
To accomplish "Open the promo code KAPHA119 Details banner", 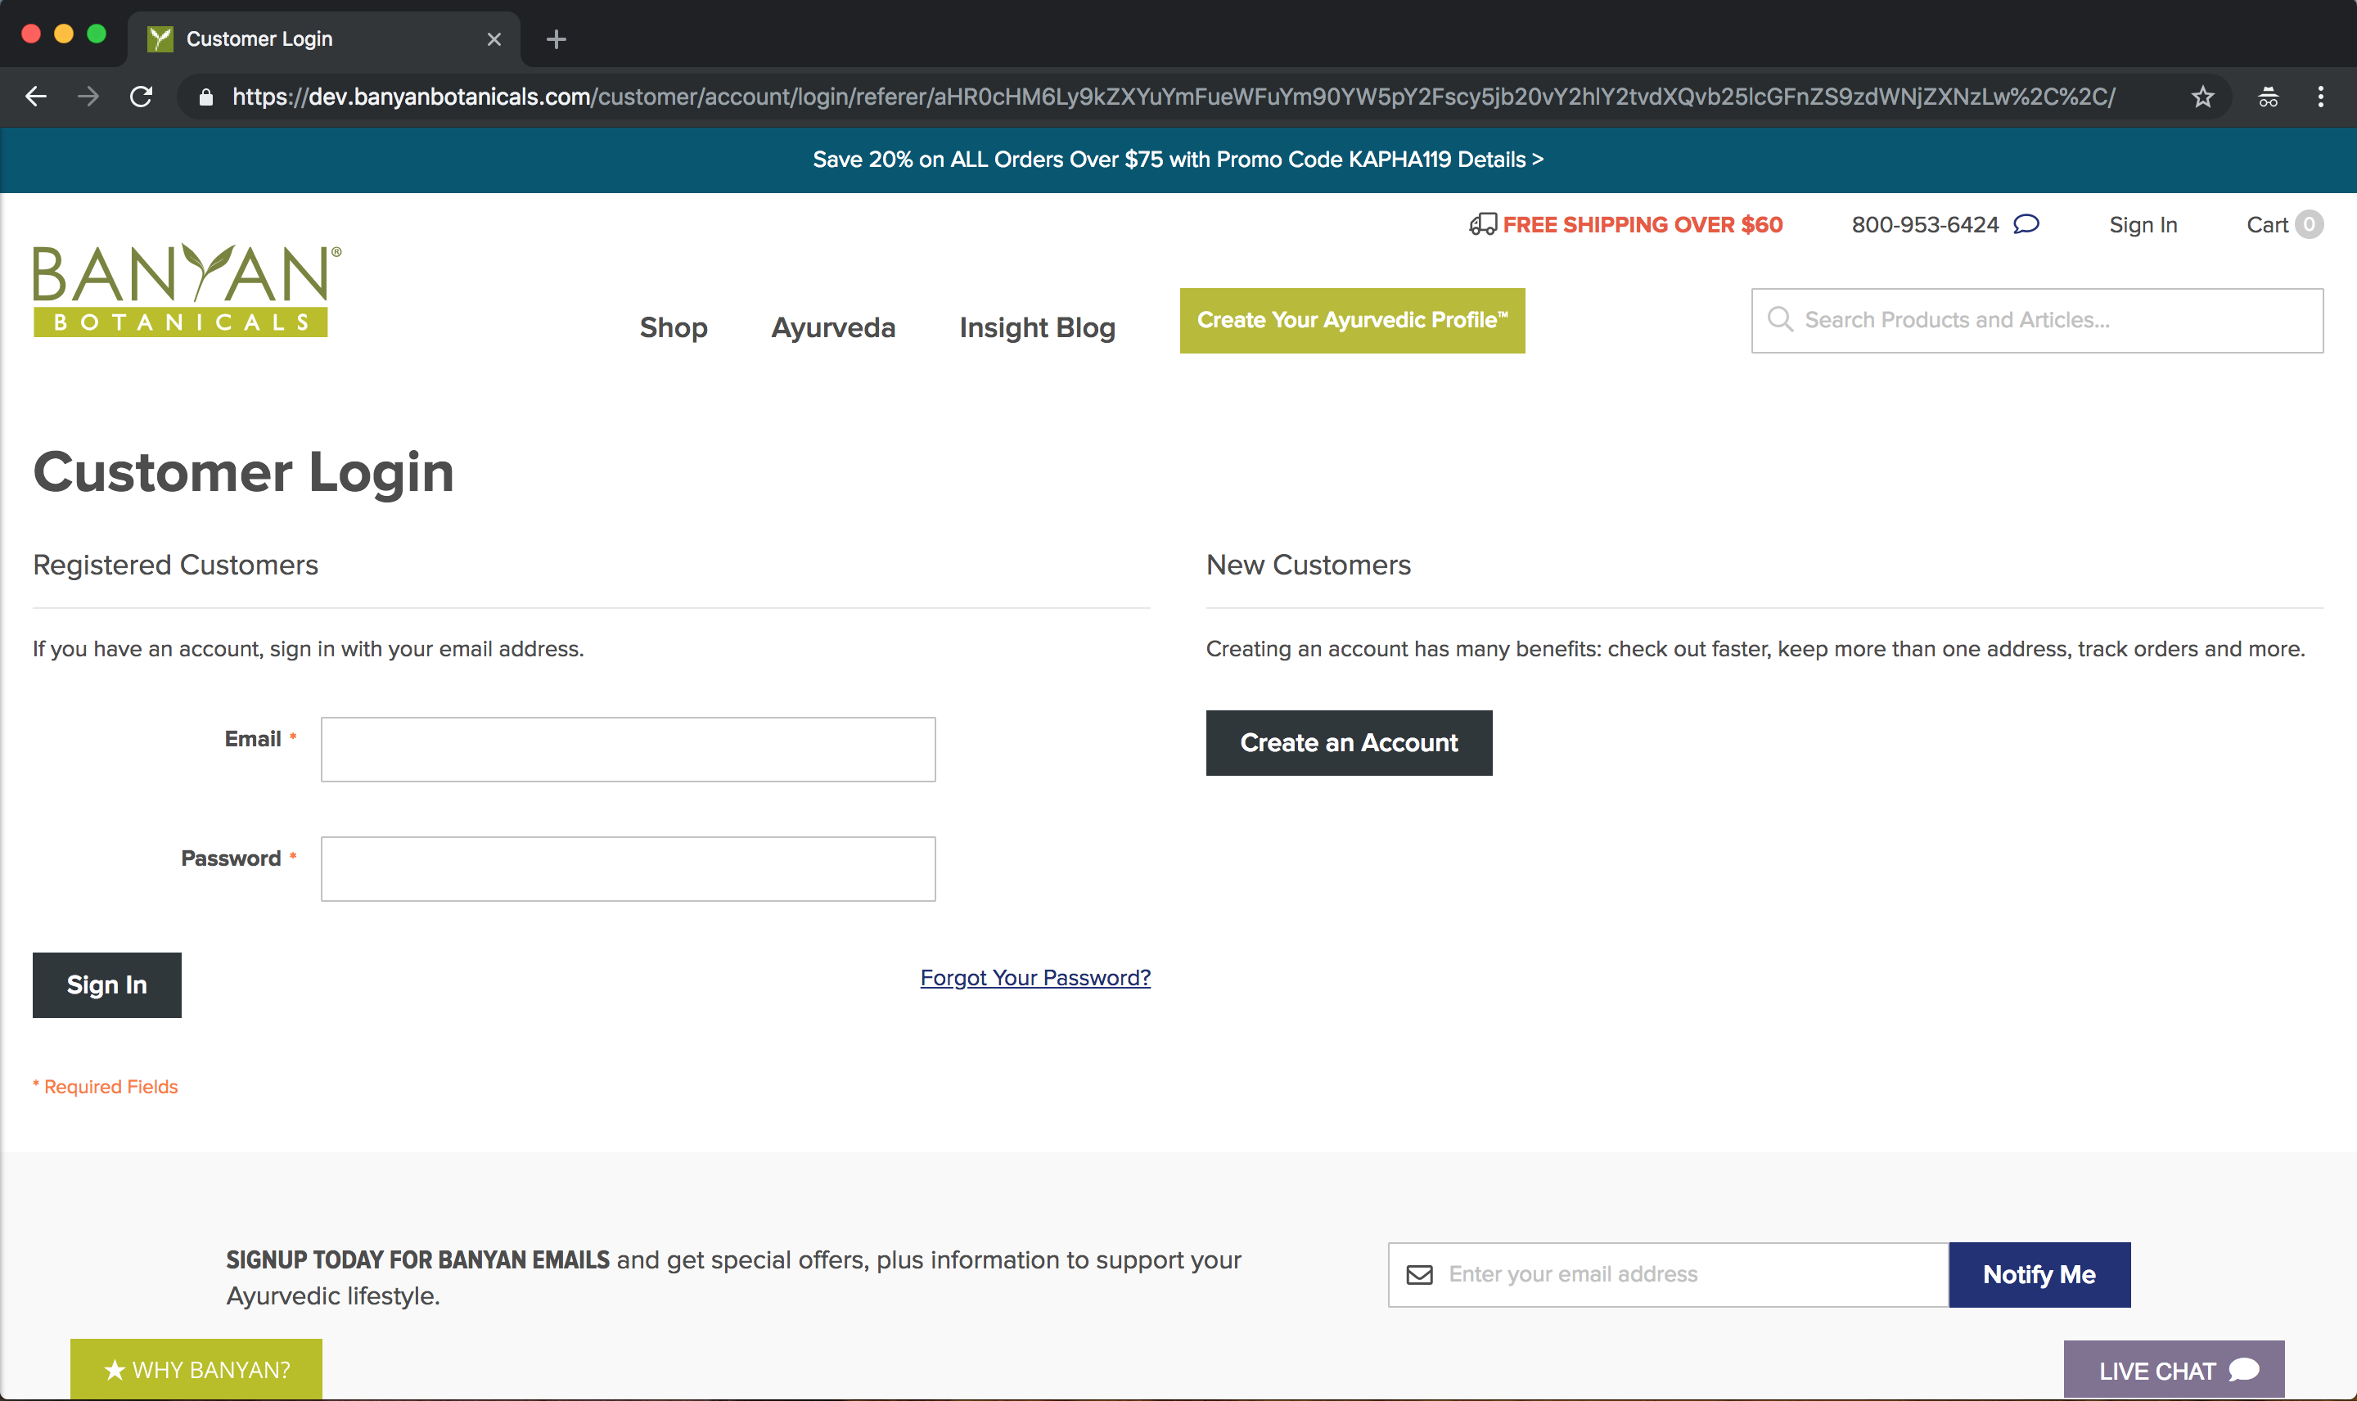I will 1178,160.
